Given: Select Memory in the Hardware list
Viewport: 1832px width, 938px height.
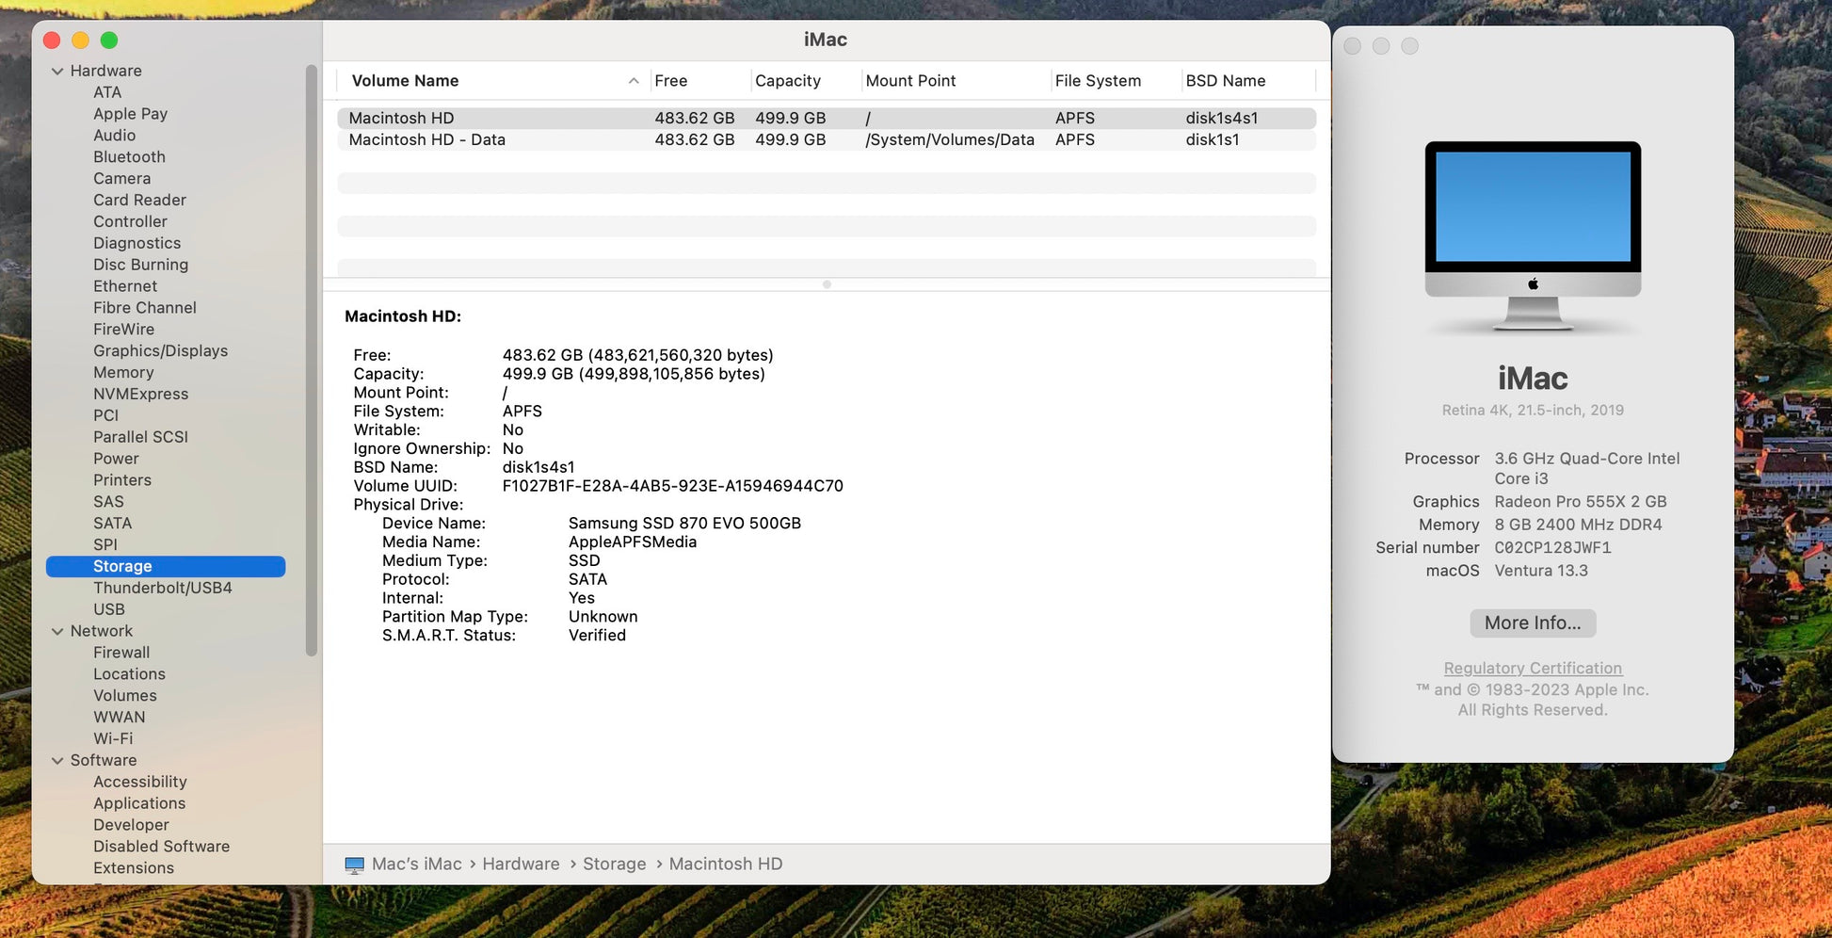Looking at the screenshot, I should tap(123, 372).
